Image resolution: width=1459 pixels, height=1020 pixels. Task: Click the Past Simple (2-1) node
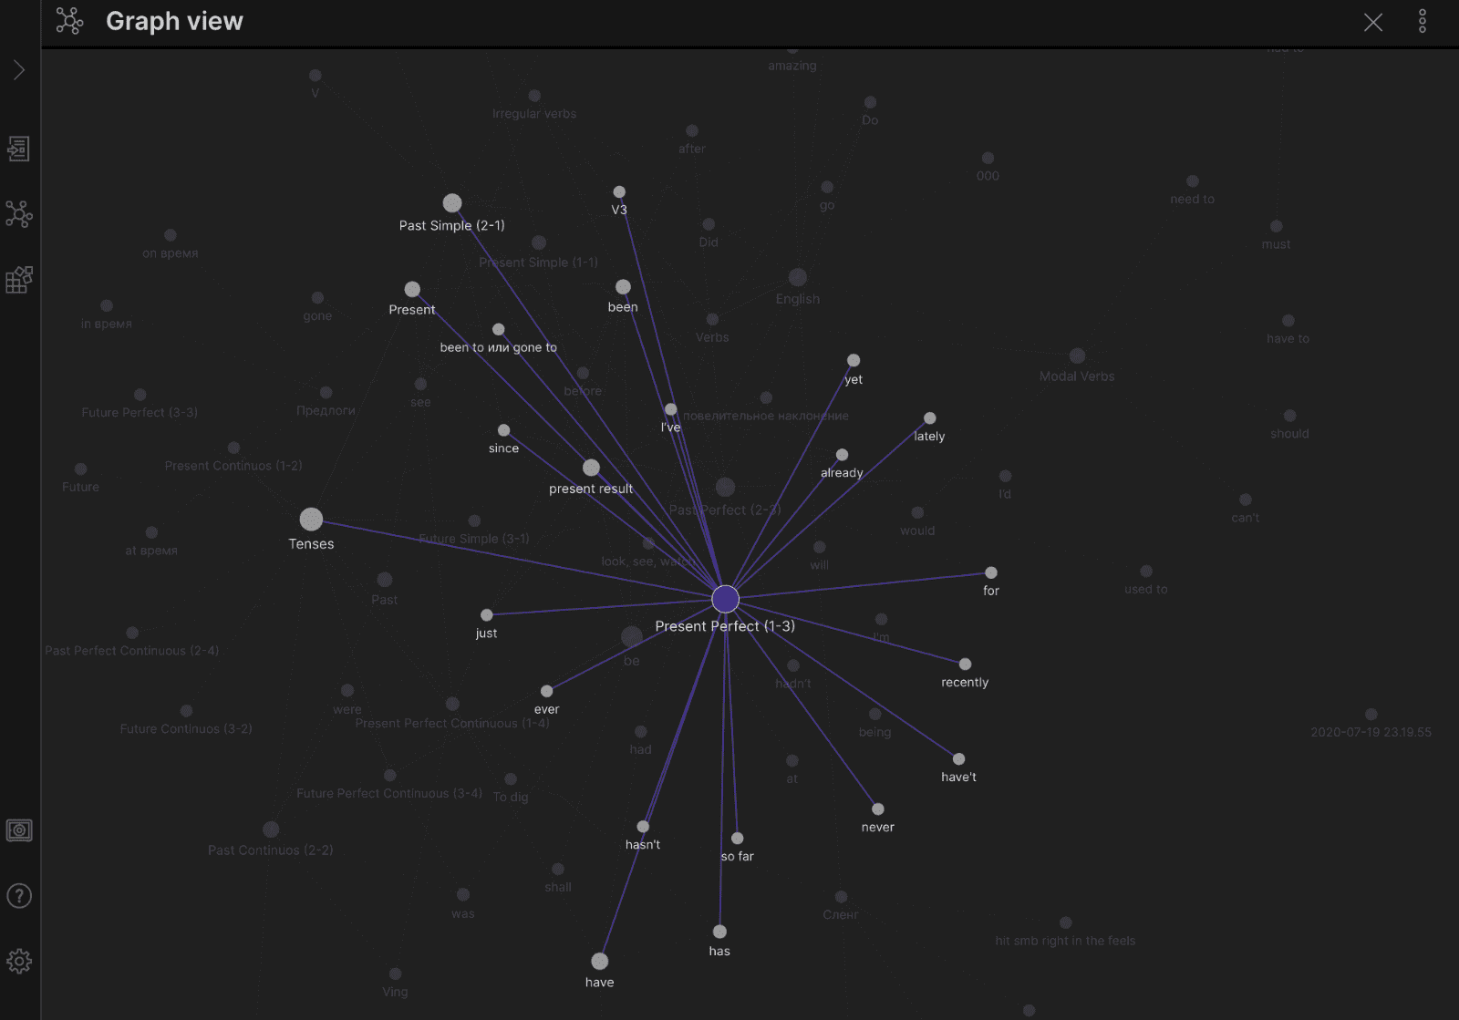pos(452,203)
